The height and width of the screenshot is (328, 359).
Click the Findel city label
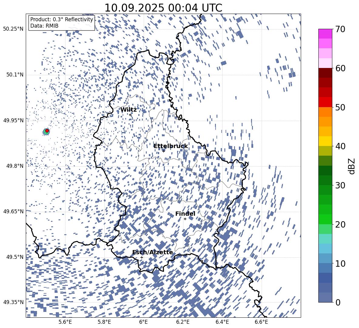point(185,214)
